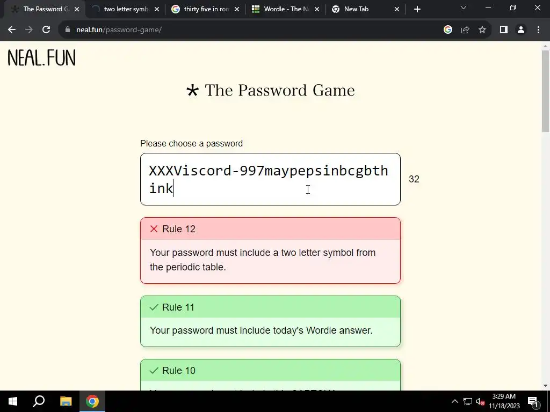550x412 pixels.
Task: Open the taskbar clock and date
Action: pyautogui.click(x=504, y=401)
